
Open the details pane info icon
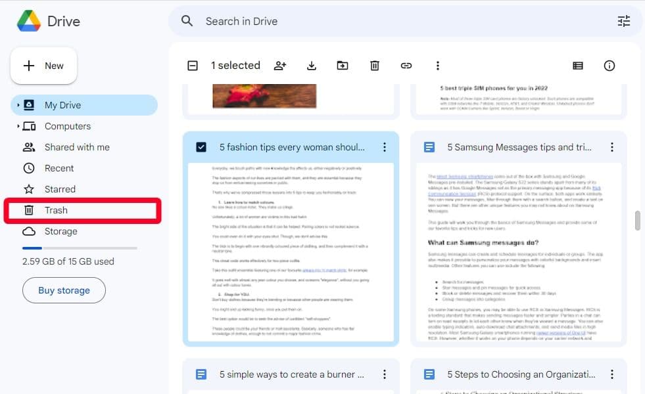click(x=609, y=66)
